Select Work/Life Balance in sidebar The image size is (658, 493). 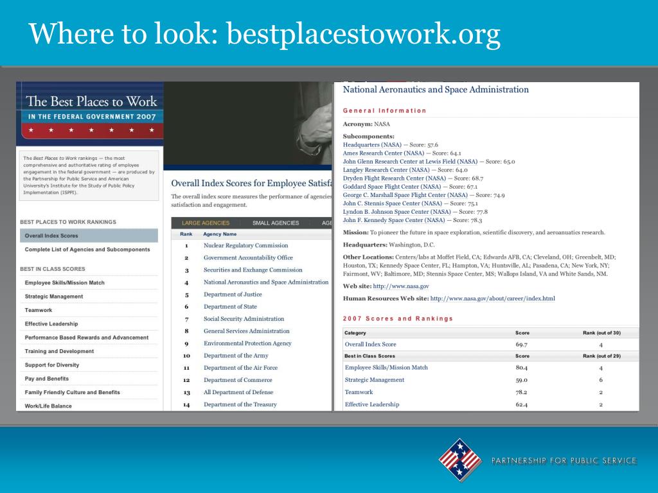point(48,406)
